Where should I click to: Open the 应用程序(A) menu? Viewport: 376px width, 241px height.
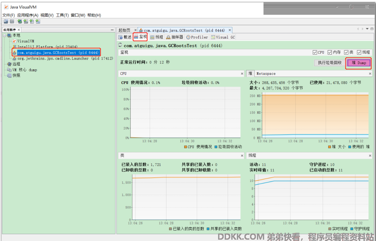click(x=28, y=15)
